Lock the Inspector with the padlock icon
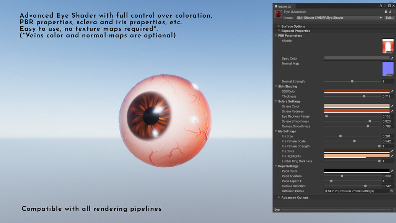The width and height of the screenshot is (396, 223). coord(381,6)
